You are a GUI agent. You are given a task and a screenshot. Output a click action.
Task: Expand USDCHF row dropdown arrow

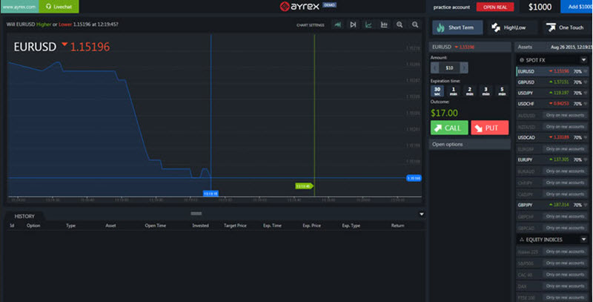[586, 104]
